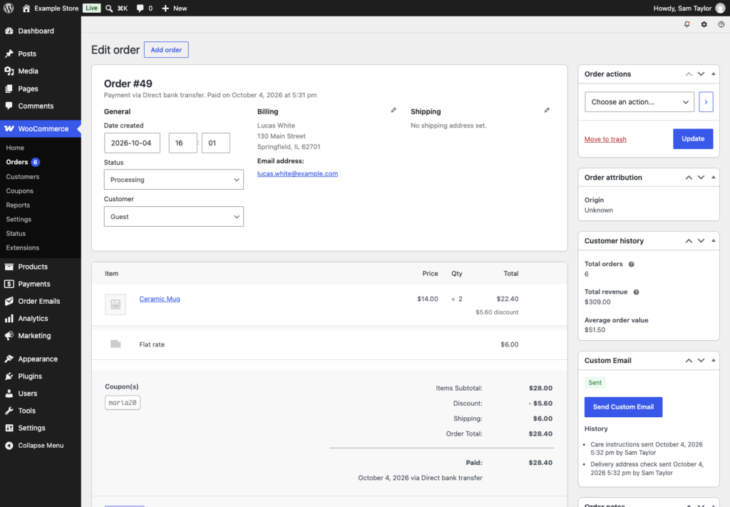
Task: Edit shipping address with pencil icon
Action: [x=547, y=111]
